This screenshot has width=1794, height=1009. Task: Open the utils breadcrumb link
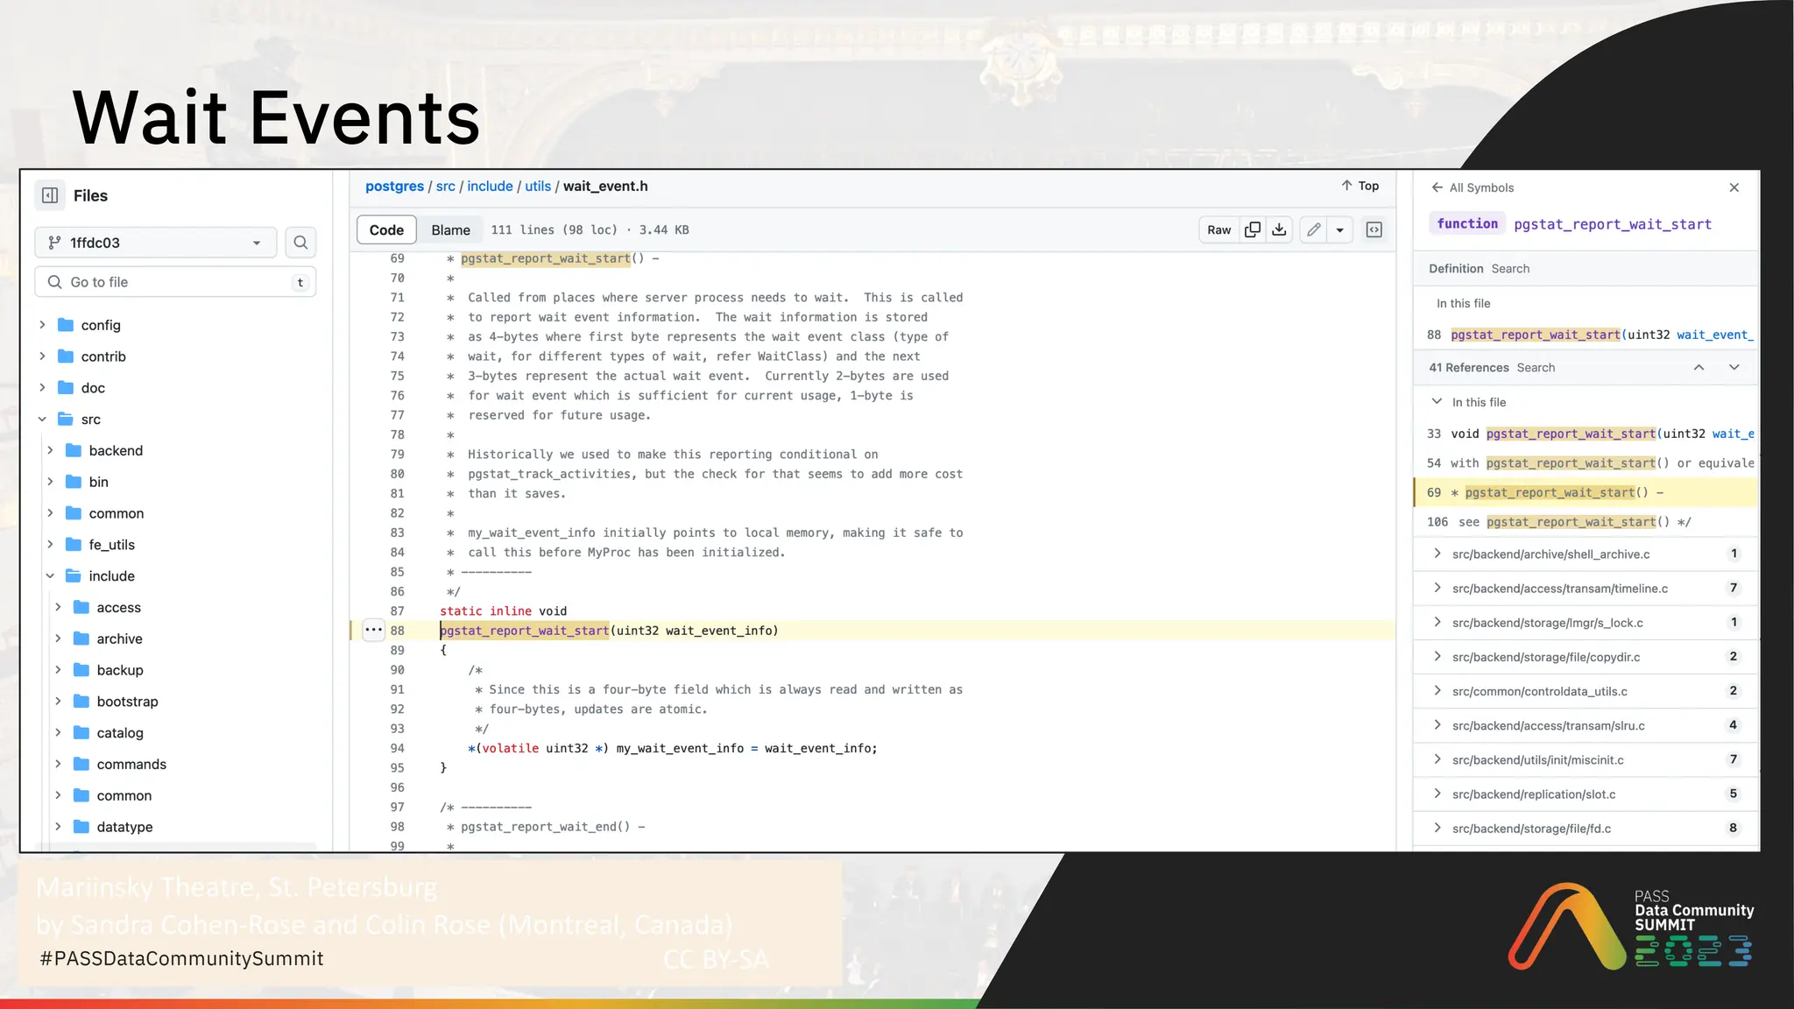538,186
